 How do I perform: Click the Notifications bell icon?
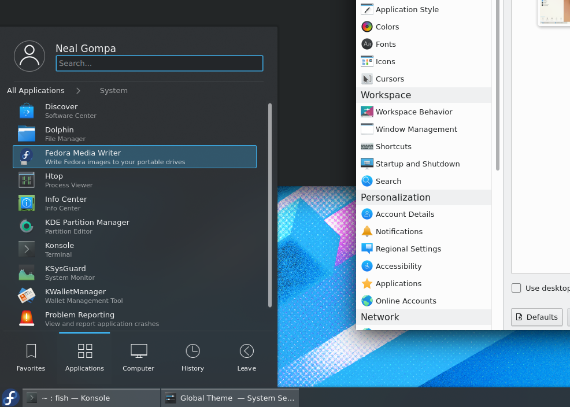367,231
